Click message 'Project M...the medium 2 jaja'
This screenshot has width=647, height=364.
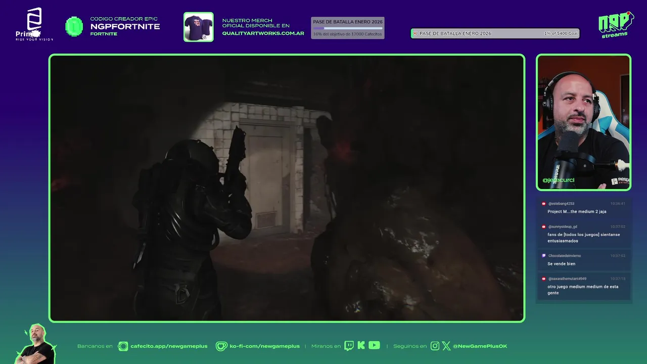(x=577, y=211)
